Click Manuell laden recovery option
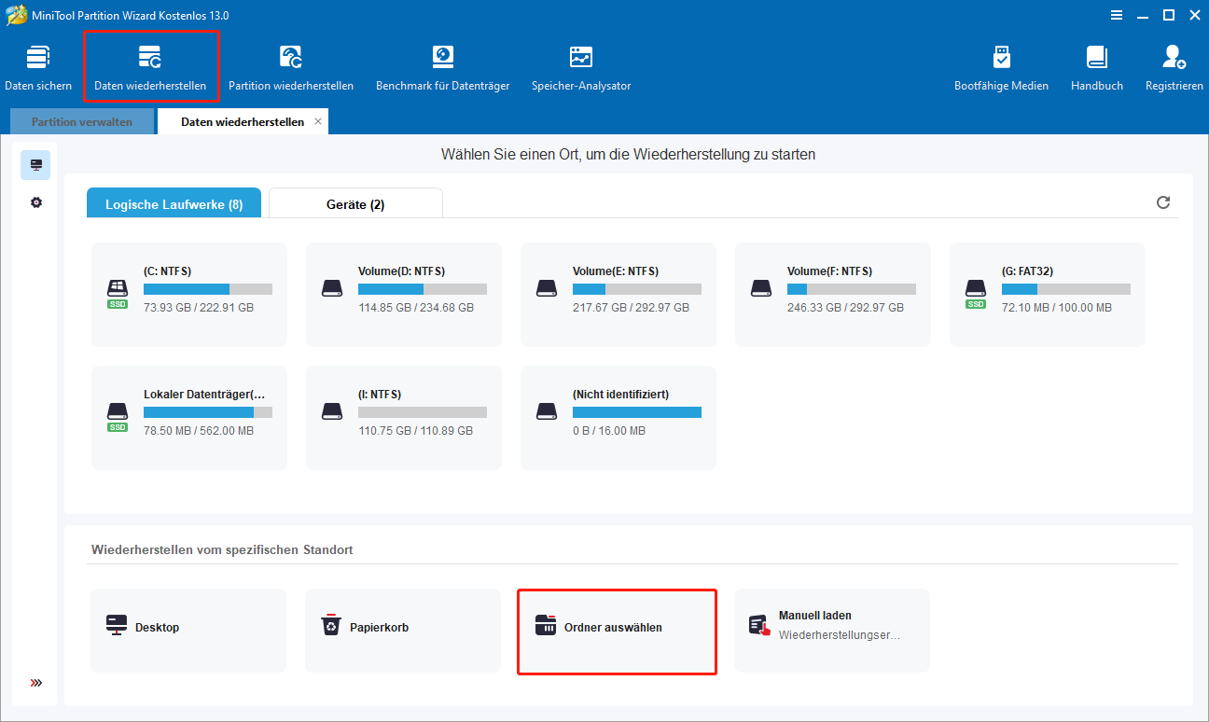This screenshot has height=722, width=1209. (832, 628)
